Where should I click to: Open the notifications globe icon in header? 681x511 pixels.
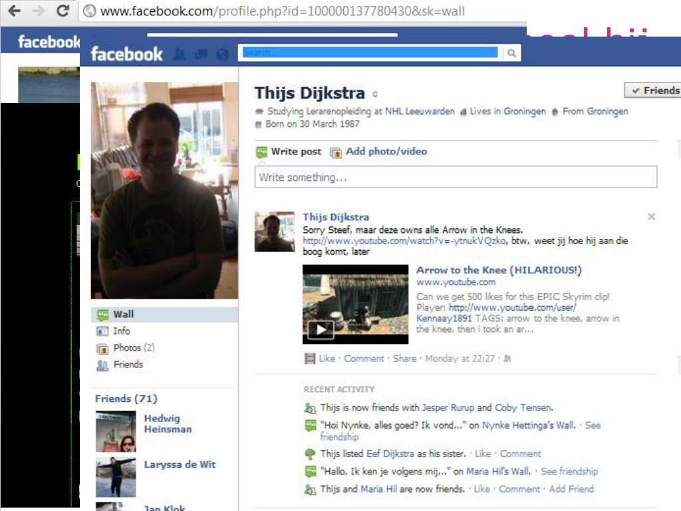(222, 54)
